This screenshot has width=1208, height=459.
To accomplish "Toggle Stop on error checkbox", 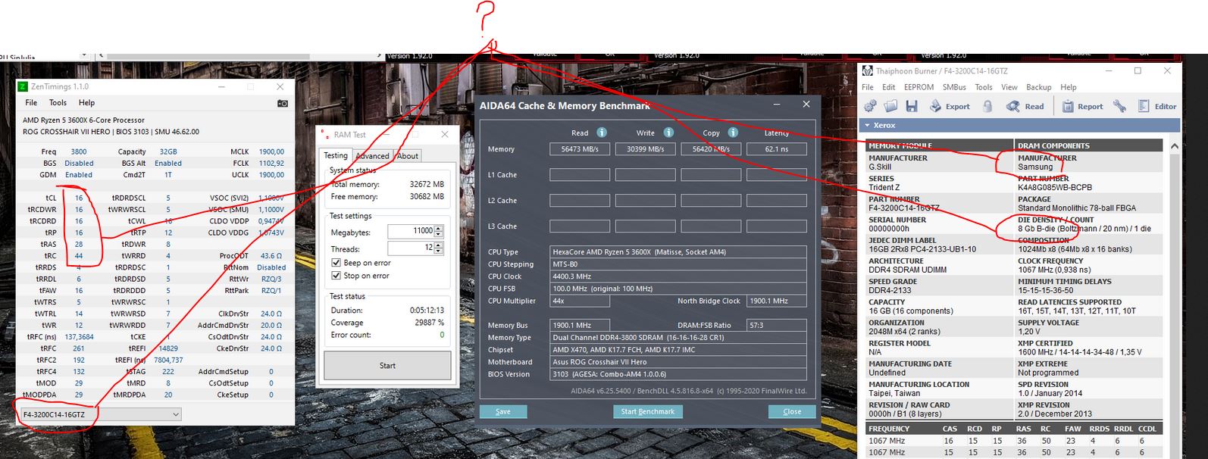I will (x=336, y=276).
